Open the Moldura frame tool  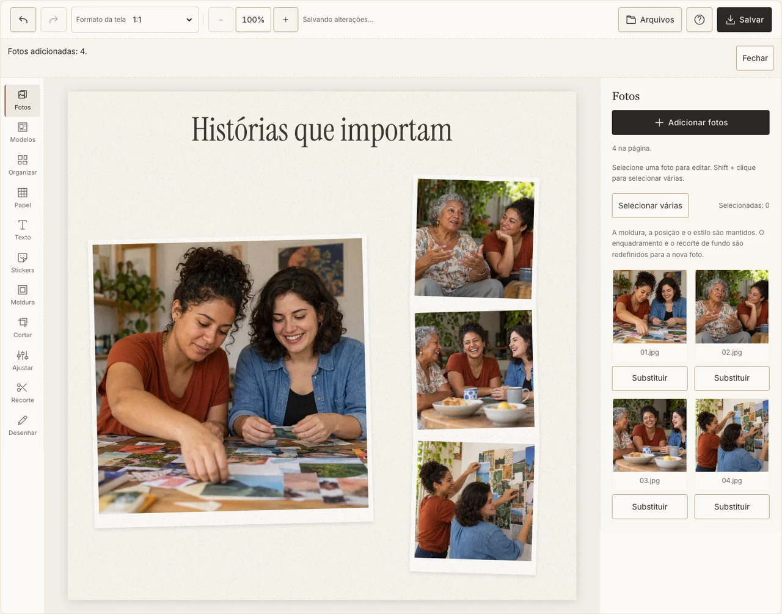[23, 295]
